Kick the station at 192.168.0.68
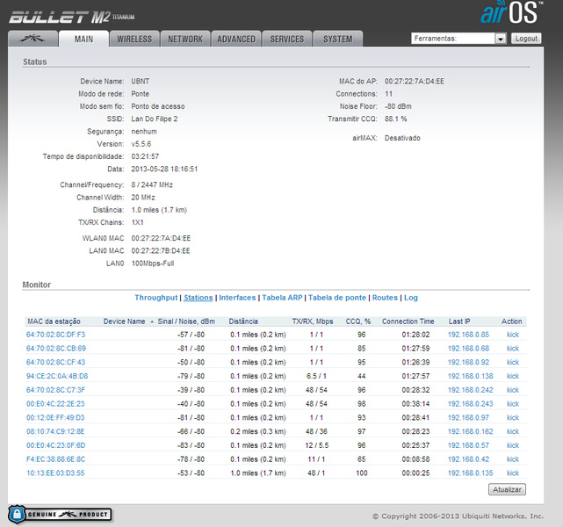This screenshot has width=563, height=527. pyautogui.click(x=513, y=348)
